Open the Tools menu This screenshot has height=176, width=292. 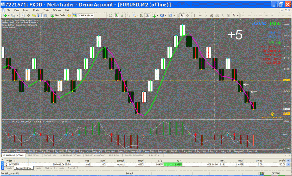pos(46,10)
